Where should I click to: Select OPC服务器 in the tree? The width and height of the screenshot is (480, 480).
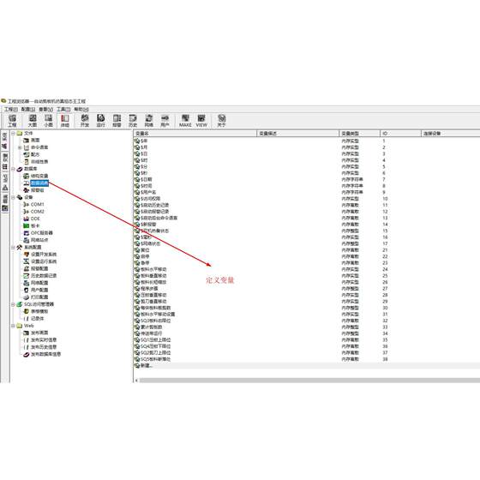(x=42, y=233)
